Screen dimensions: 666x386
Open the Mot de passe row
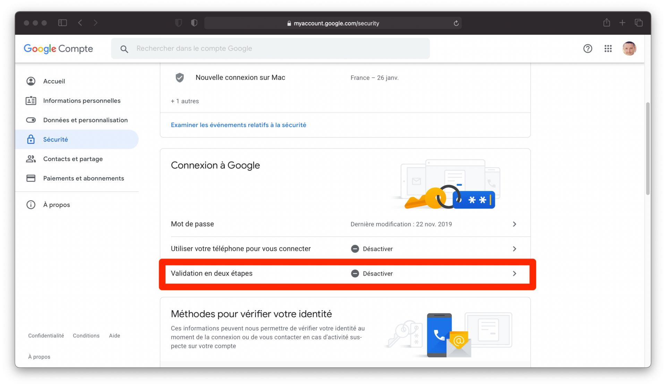click(x=345, y=224)
